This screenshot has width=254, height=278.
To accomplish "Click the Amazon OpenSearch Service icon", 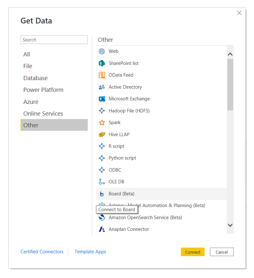I will pos(102,218).
